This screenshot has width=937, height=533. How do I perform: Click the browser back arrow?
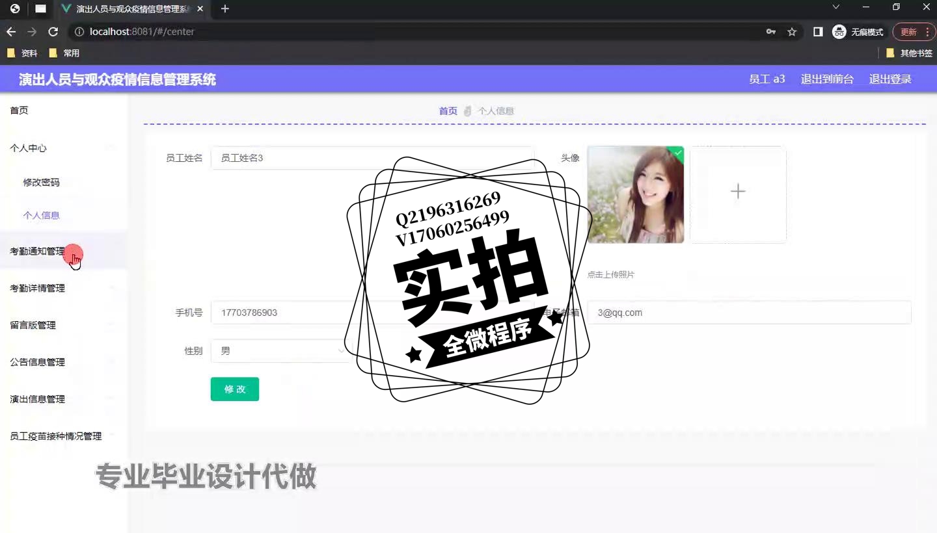[x=11, y=31]
